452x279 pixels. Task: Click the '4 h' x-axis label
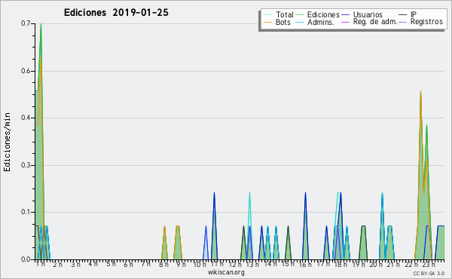tap(93, 264)
